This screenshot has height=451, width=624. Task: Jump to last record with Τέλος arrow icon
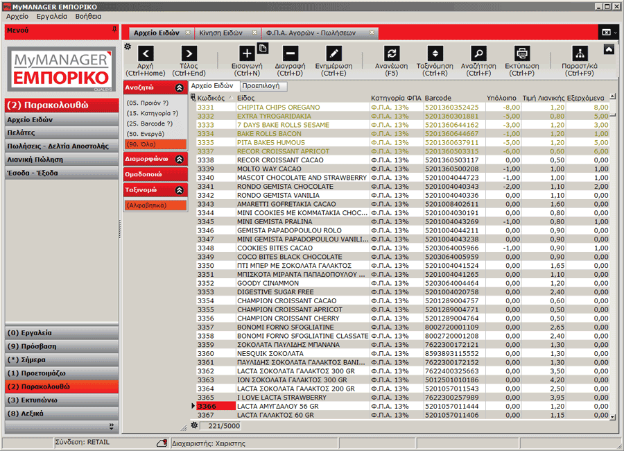(x=189, y=53)
